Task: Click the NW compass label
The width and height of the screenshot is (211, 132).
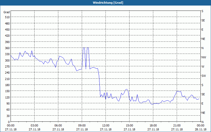Action: (204, 57)
